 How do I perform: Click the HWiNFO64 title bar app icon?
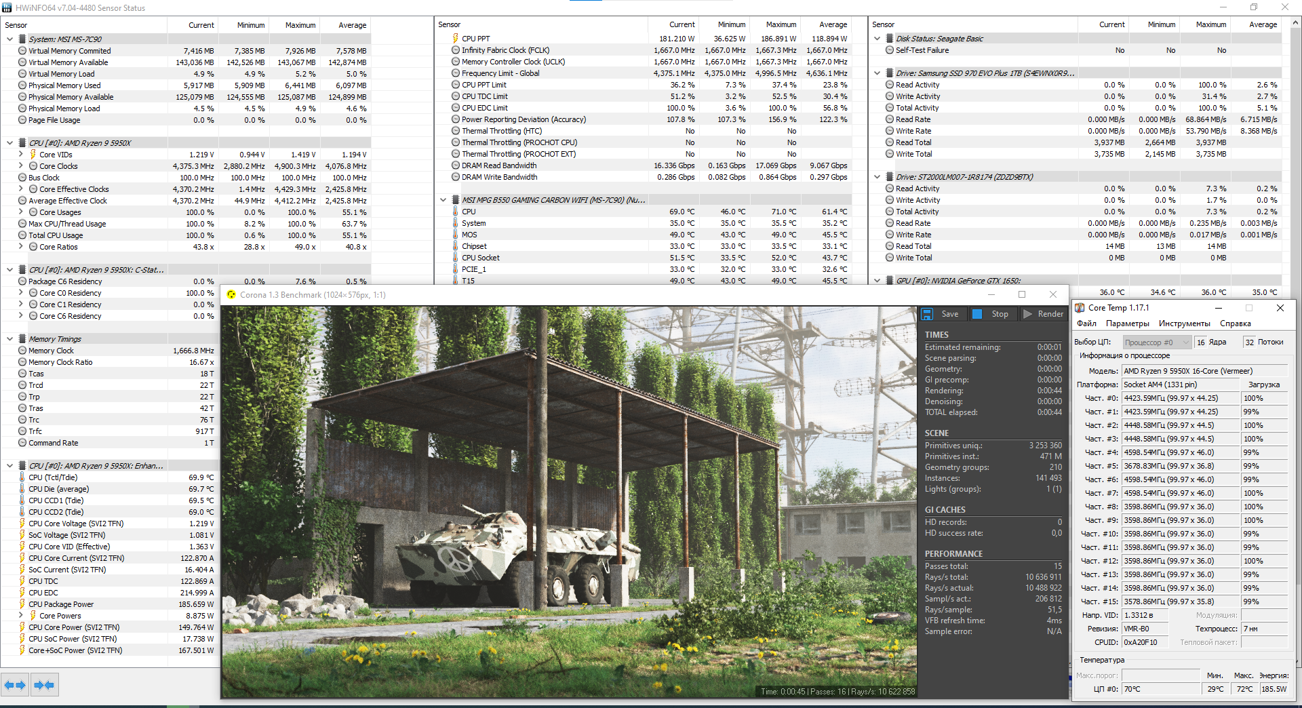click(7, 7)
